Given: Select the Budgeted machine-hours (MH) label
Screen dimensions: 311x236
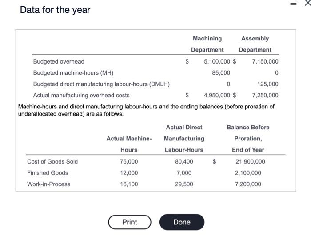Looking at the screenshot, I should tap(73, 72).
